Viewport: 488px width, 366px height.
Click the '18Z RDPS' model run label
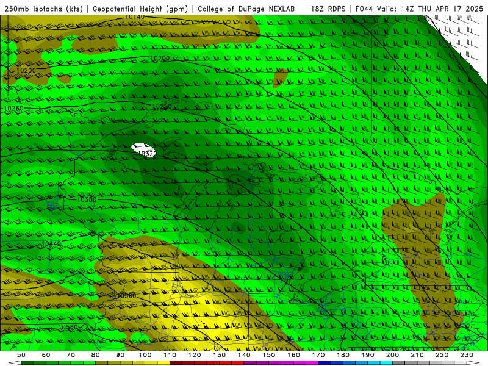point(328,9)
